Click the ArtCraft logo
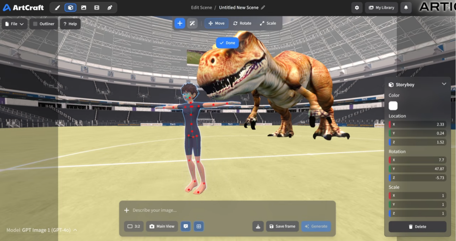The image size is (456, 241). click(24, 8)
